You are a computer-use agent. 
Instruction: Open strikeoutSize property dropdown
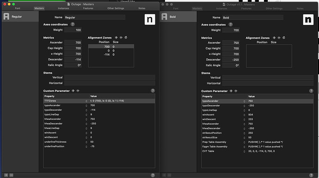(245, 137)
